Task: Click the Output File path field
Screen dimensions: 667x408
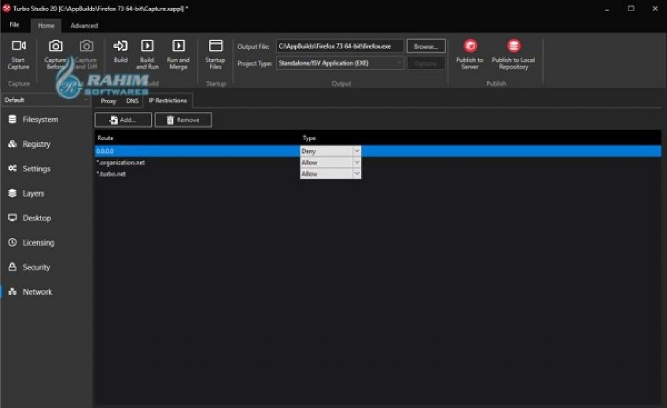Action: (341, 46)
